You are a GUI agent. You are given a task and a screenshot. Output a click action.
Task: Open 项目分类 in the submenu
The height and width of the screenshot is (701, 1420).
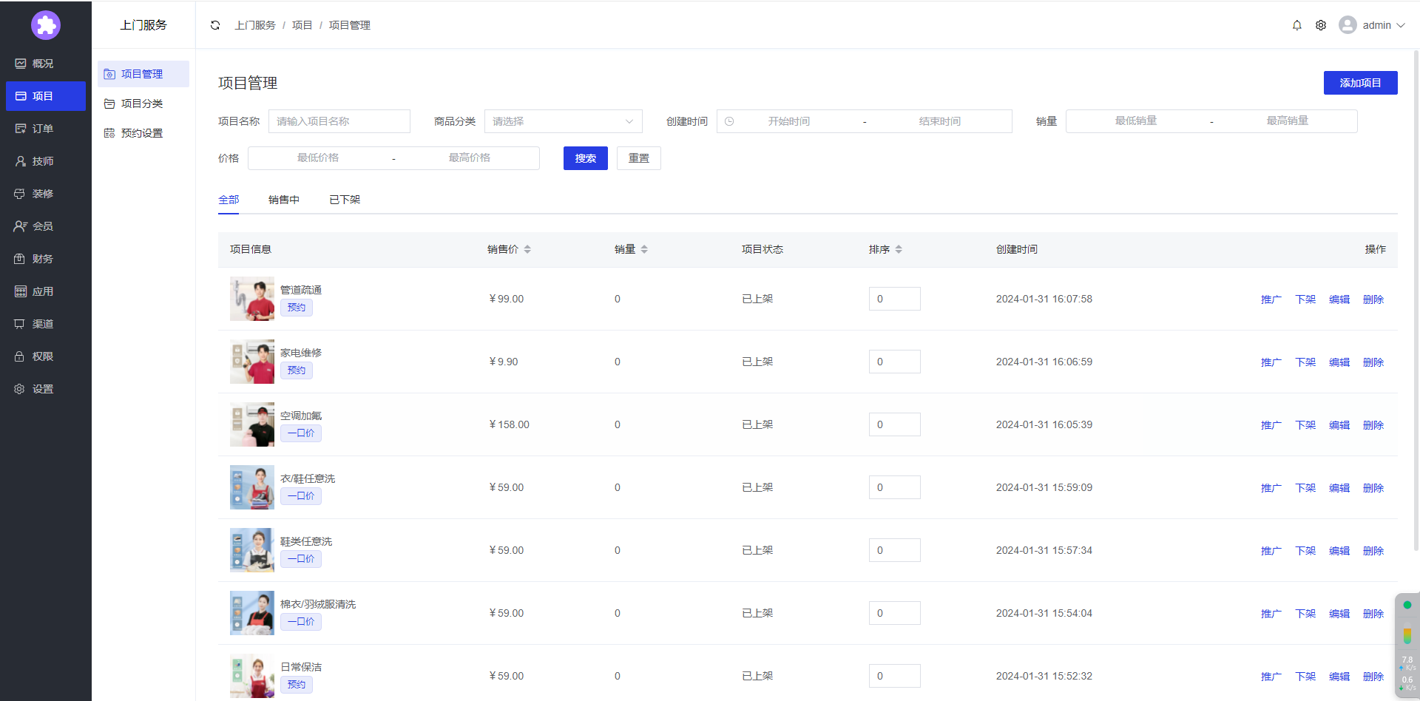142,104
